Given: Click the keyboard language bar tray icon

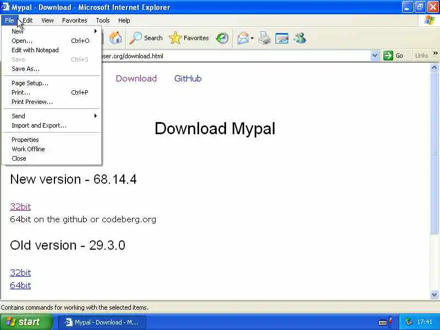Looking at the screenshot, I should pos(383,322).
